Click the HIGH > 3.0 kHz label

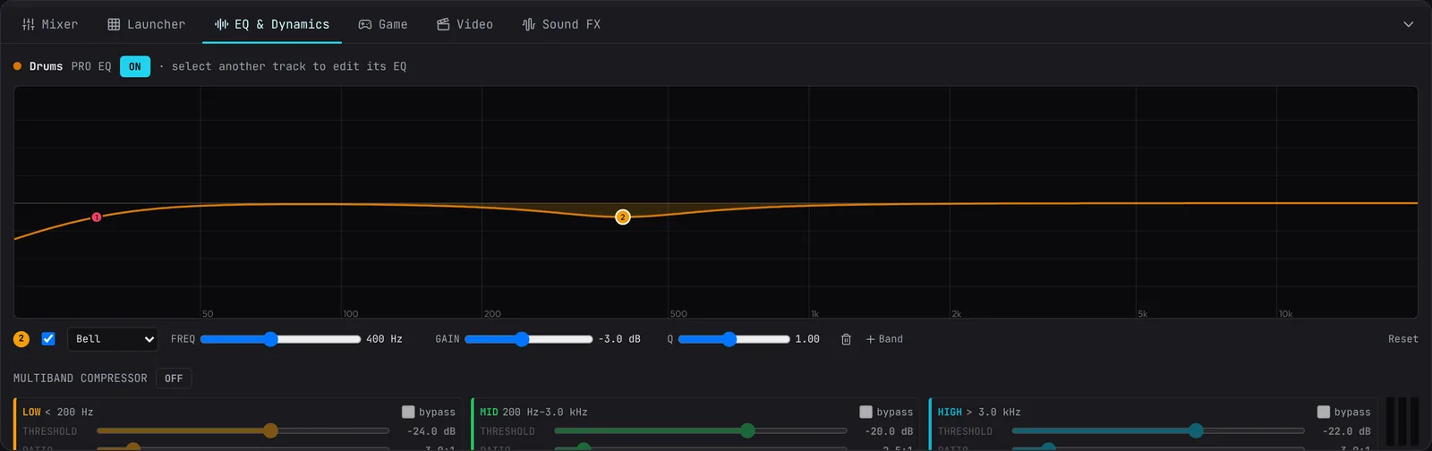point(979,412)
